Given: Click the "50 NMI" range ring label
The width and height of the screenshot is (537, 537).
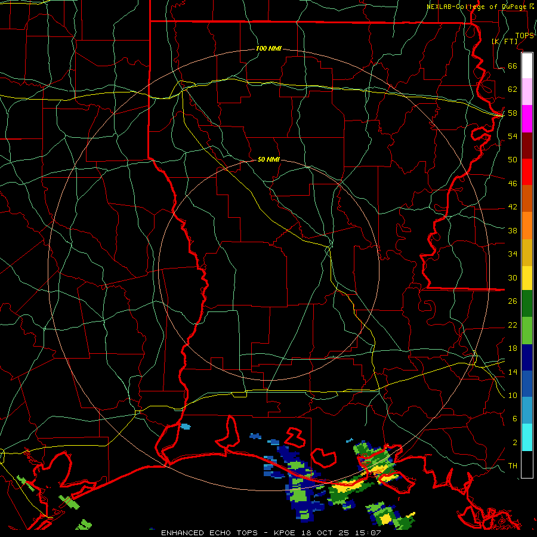Looking at the screenshot, I should pyautogui.click(x=268, y=159).
